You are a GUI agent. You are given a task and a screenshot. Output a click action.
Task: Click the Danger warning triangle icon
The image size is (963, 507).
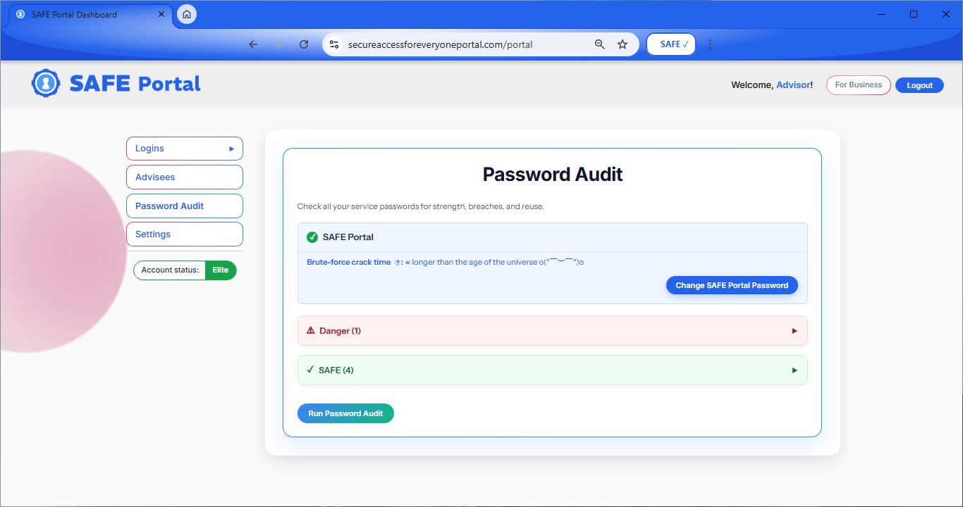point(311,330)
